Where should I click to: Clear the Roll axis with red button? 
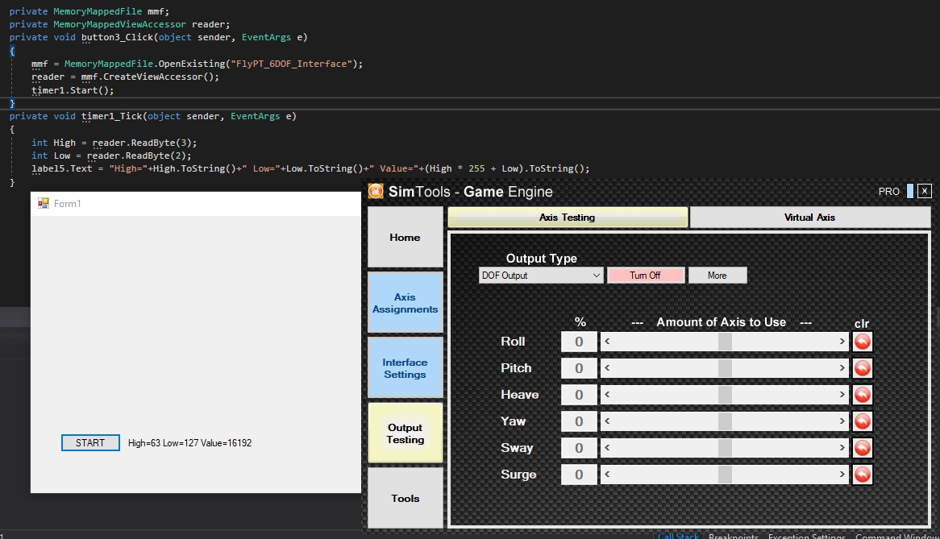(x=862, y=342)
